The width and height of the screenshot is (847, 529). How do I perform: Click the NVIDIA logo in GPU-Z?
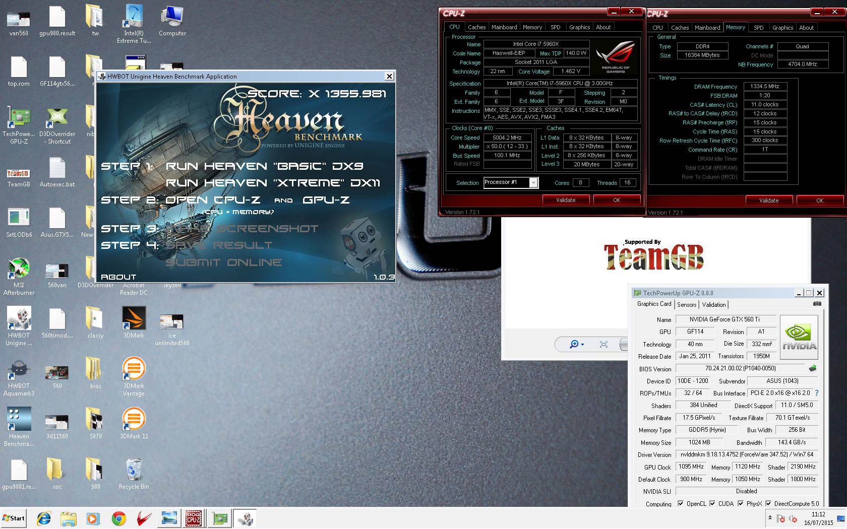tap(799, 337)
